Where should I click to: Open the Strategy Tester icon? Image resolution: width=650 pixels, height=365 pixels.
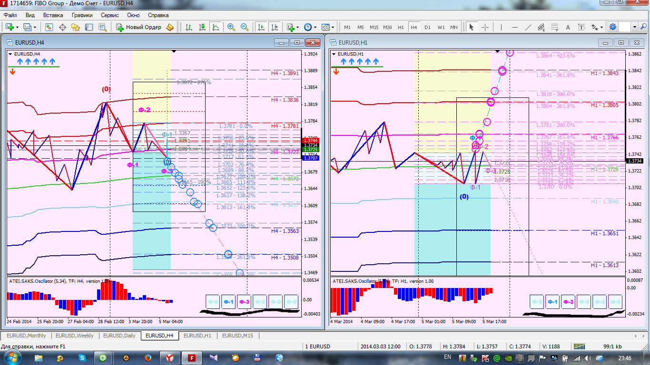pos(102,27)
